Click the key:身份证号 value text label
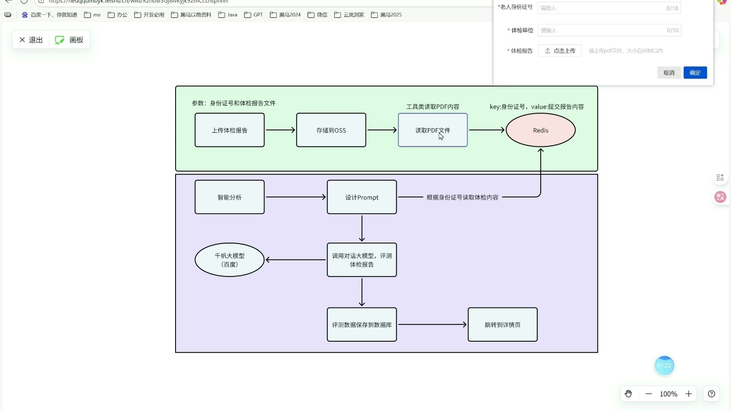Screen dimensions: 731x411 point(537,107)
